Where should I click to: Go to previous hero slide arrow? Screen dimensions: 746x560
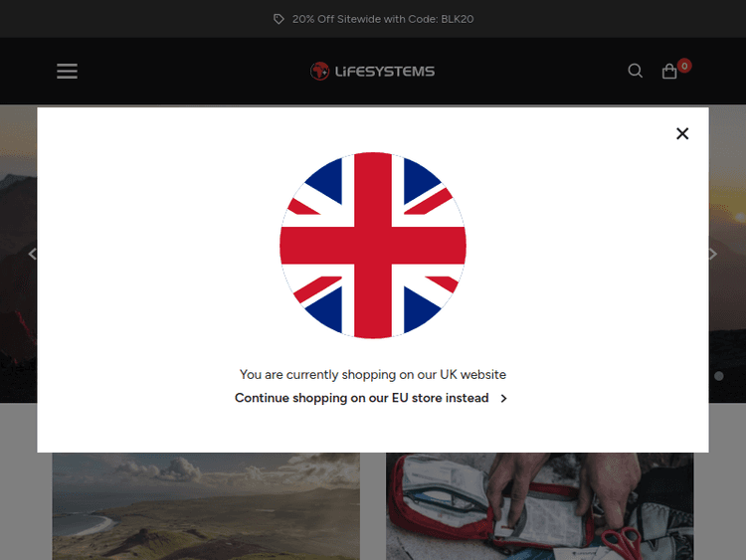[x=33, y=254]
